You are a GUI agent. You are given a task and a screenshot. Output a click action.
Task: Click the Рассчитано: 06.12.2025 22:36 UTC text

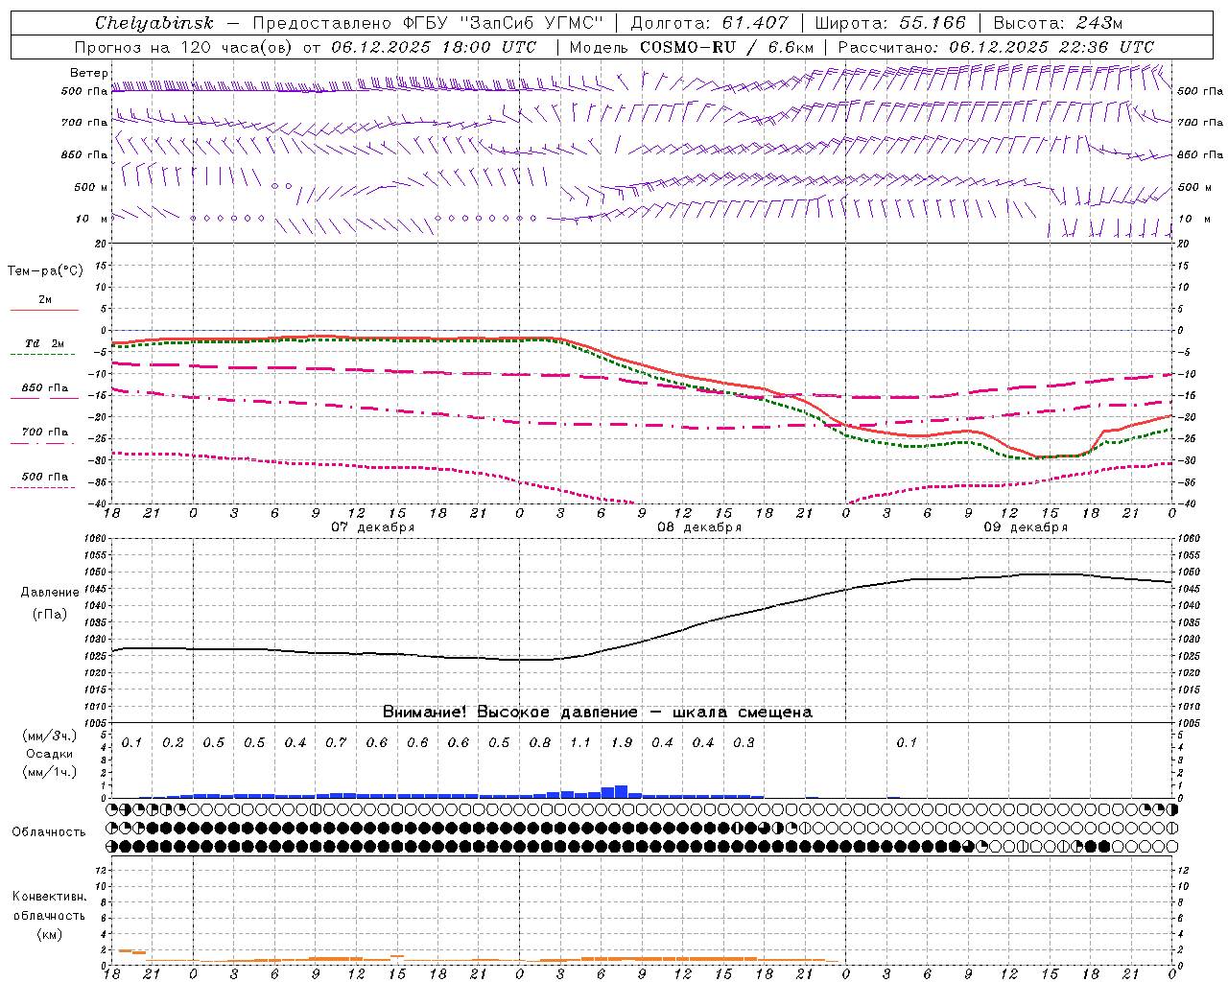[996, 47]
